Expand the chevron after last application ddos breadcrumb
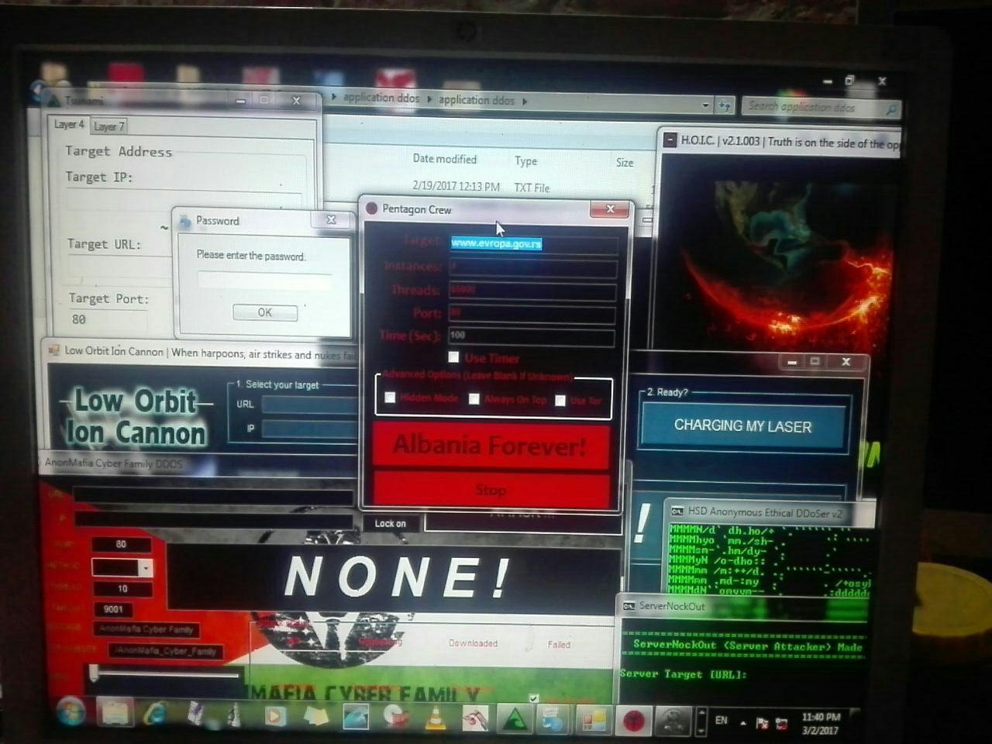 525,101
